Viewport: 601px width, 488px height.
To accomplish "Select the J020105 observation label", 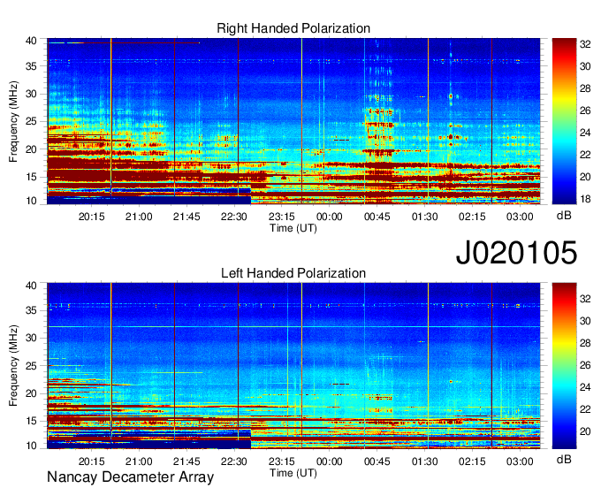I will [516, 252].
